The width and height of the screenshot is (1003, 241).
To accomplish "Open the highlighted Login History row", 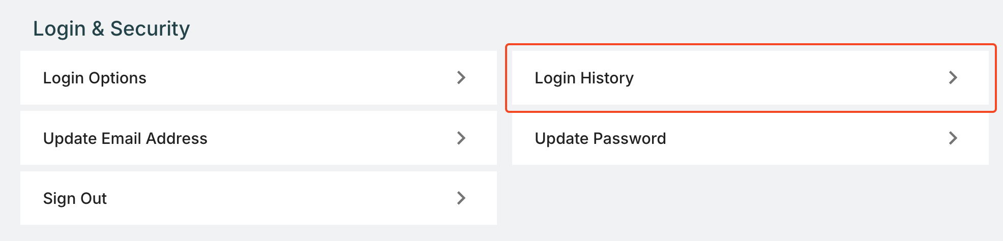I will tap(750, 78).
